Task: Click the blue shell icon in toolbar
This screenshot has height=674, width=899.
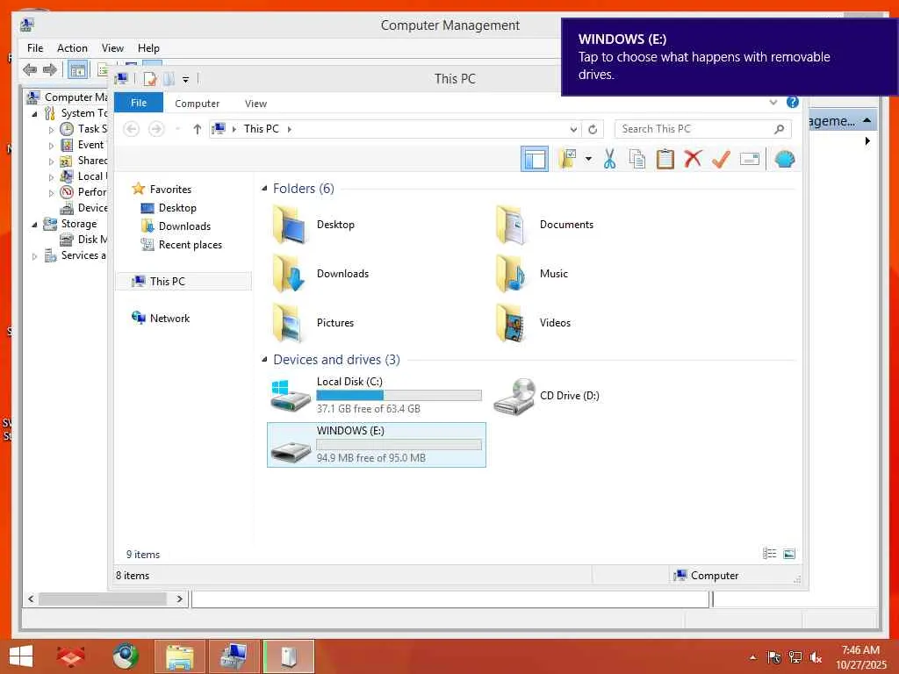Action: pyautogui.click(x=784, y=159)
